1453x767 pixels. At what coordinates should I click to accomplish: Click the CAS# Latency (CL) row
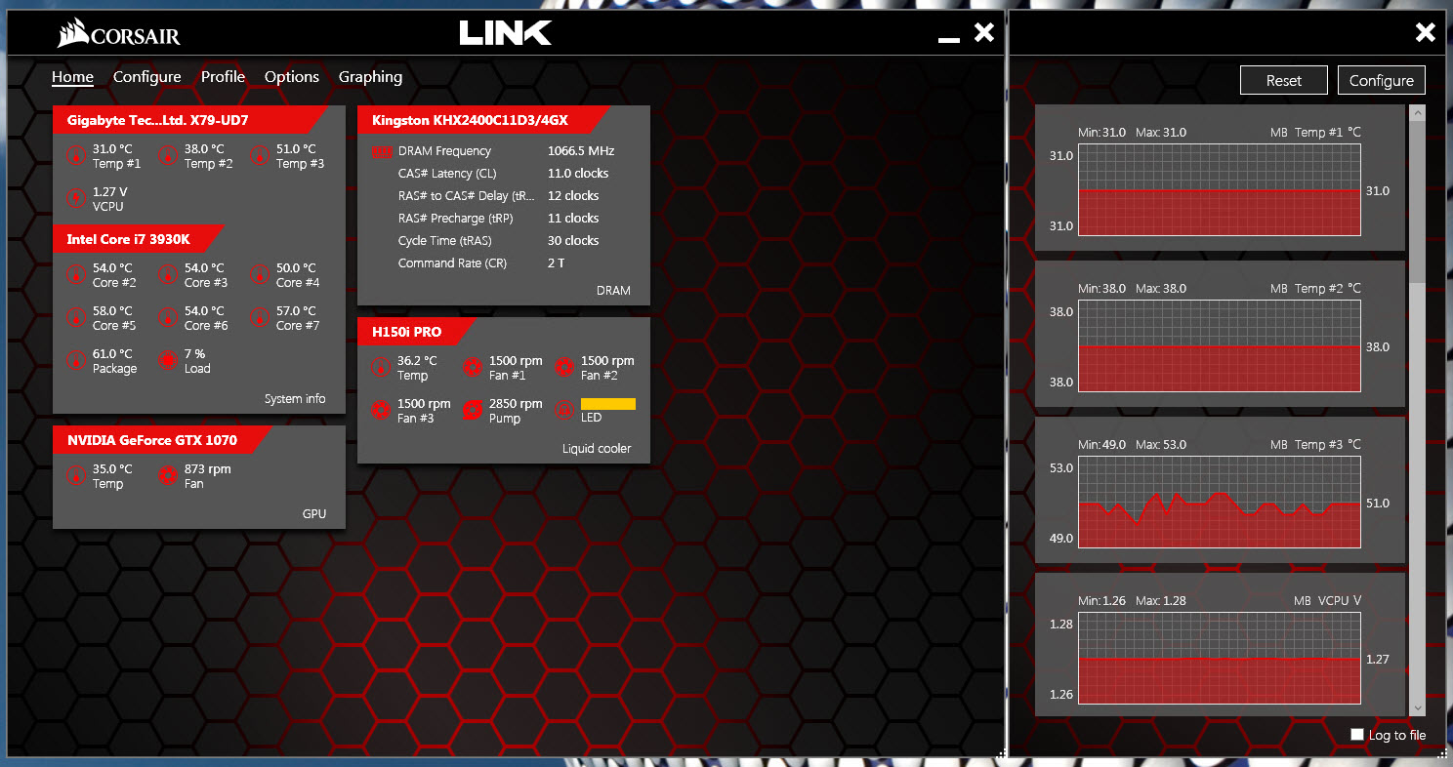click(503, 174)
